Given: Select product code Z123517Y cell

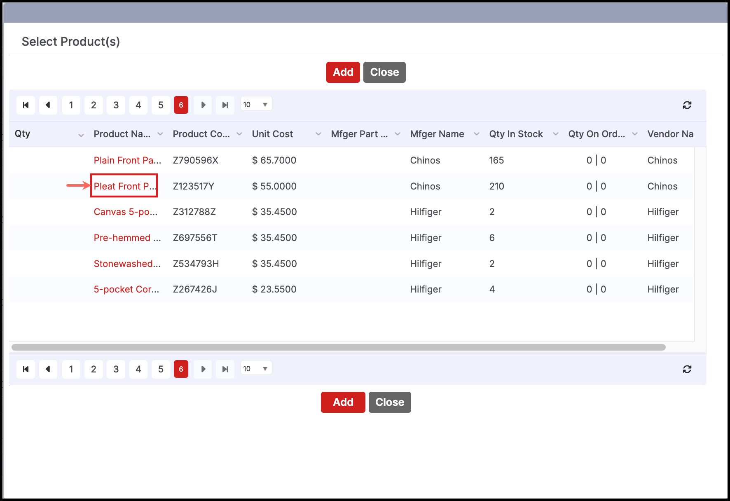Looking at the screenshot, I should coord(194,186).
